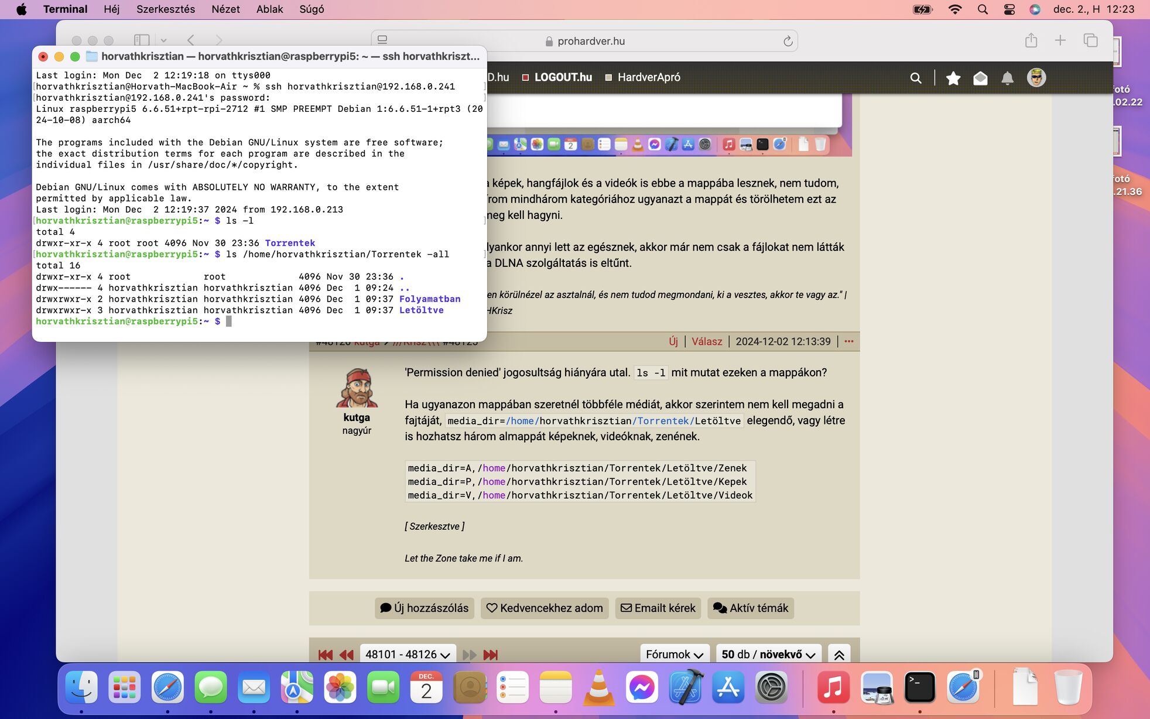1150x719 pixels.
Task: Open the 50 db / növekvő dropdown
Action: point(768,654)
